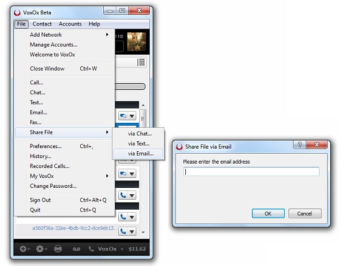The width and height of the screenshot is (342, 266).
Task: Open Preferences... from File menu
Action: click(65, 146)
